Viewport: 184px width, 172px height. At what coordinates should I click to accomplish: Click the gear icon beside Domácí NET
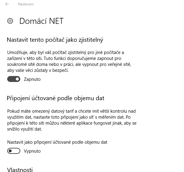(10, 21)
